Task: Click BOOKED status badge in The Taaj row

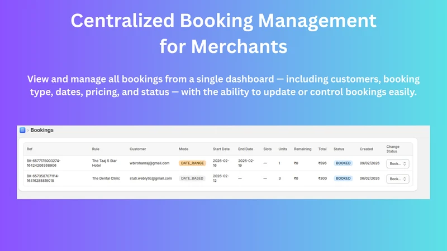Action: coord(343,163)
